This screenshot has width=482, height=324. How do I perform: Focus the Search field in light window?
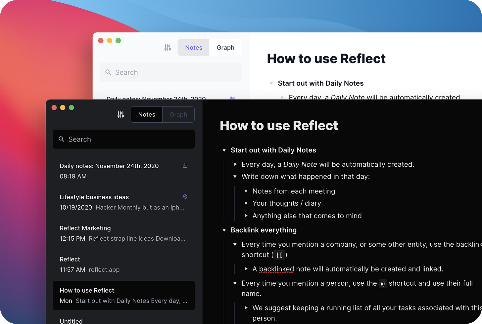pyautogui.click(x=170, y=72)
